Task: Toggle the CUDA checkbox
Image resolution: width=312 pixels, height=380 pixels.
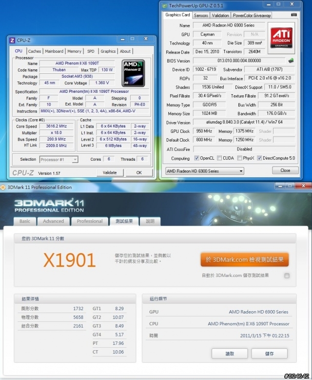Action: (219, 158)
